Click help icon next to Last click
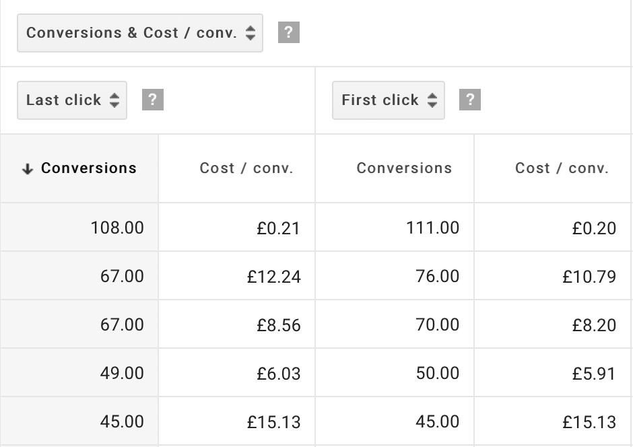Viewport: 633px width, 447px height. 153,100
